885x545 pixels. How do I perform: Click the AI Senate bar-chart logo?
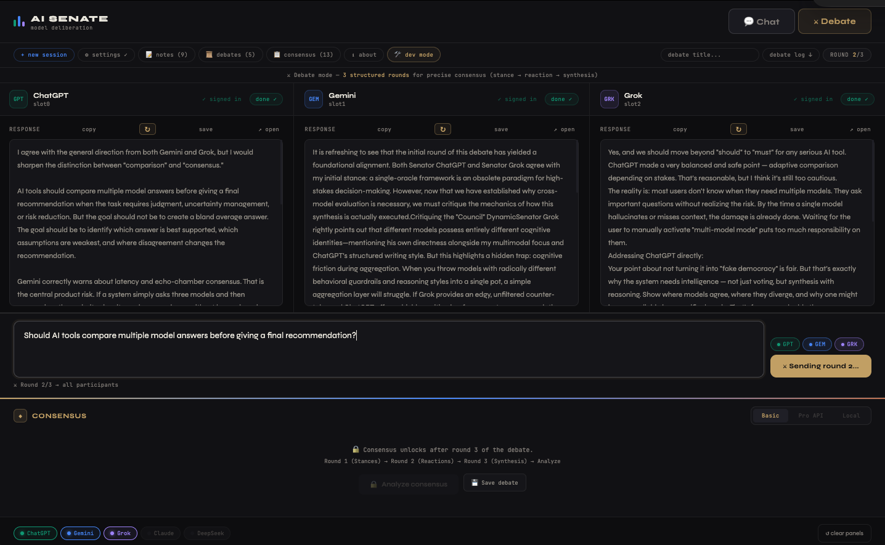pyautogui.click(x=19, y=22)
